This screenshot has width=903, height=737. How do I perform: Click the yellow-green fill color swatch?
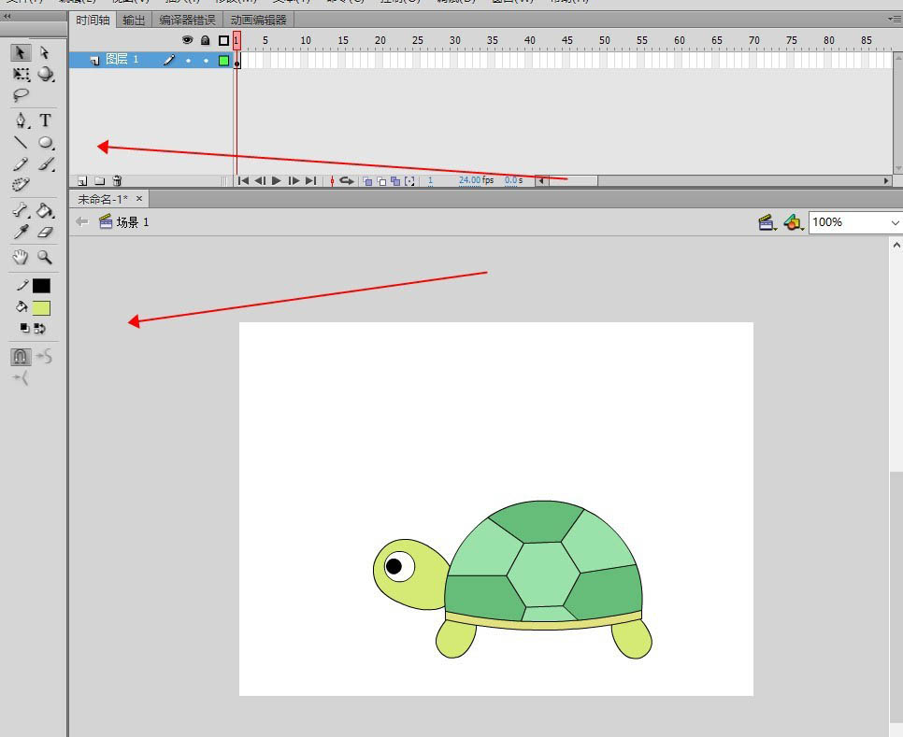[x=41, y=307]
